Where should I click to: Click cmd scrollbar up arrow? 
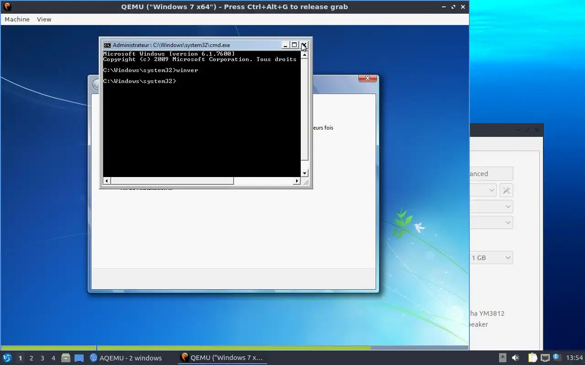tap(305, 55)
